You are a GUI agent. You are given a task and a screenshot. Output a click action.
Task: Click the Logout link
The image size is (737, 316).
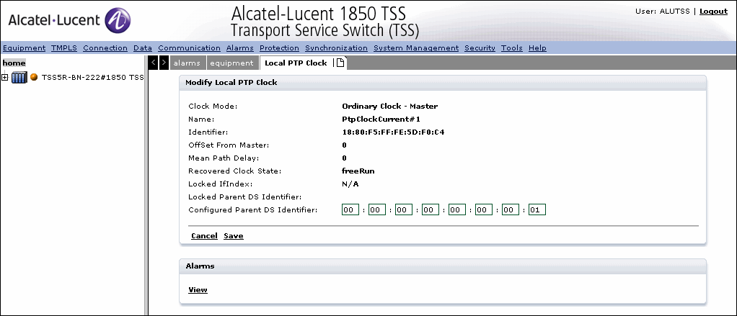tap(713, 12)
